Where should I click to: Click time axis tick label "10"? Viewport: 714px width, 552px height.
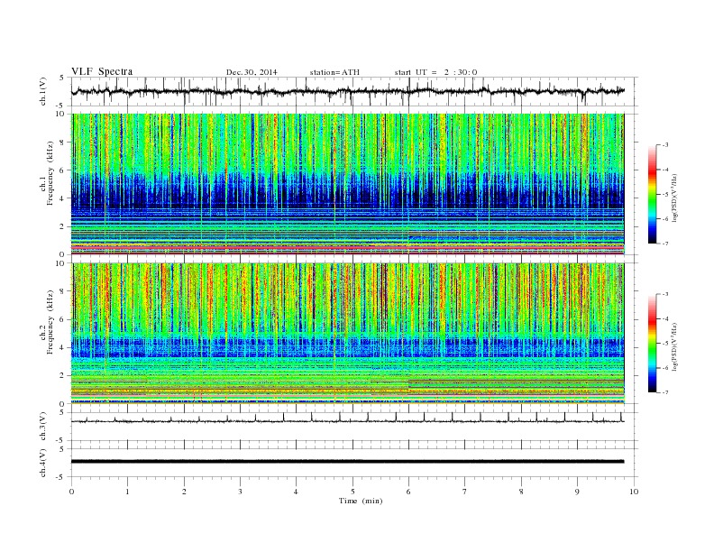(x=634, y=492)
